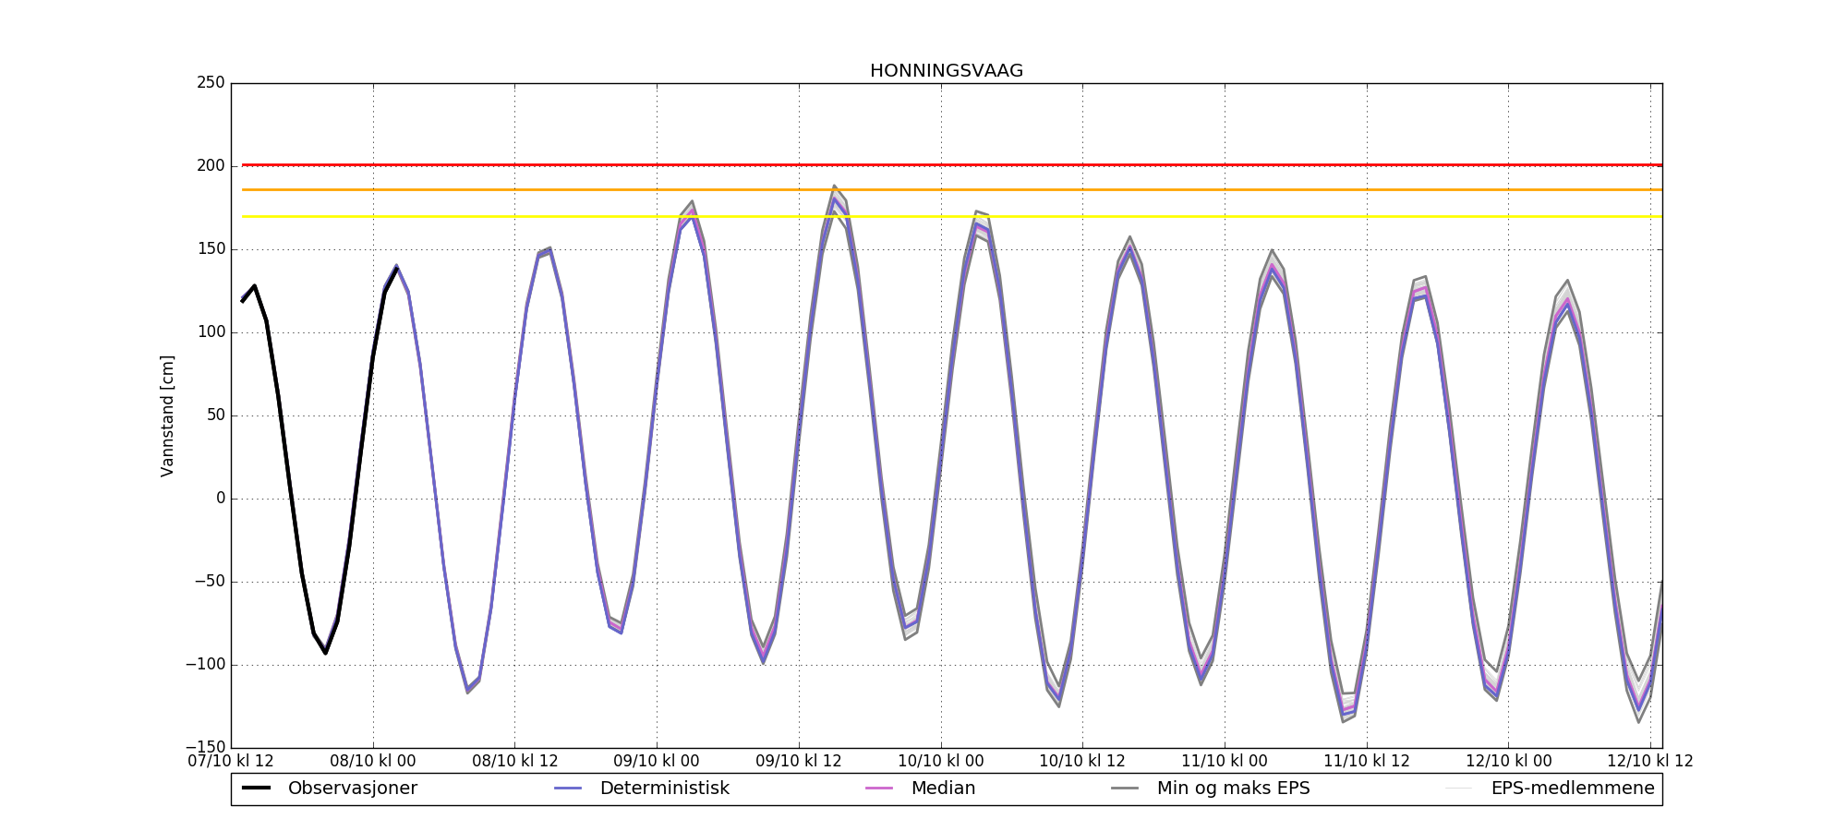Click the 250 y-axis tick label

pos(211,83)
